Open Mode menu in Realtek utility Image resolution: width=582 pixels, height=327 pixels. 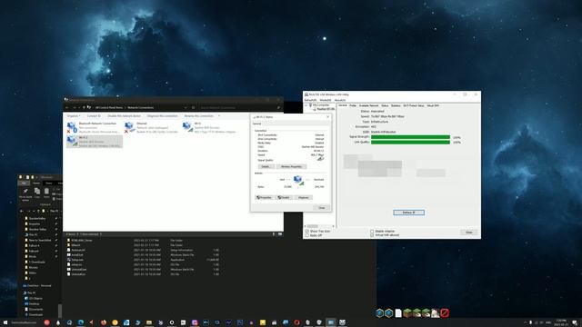(x=326, y=100)
